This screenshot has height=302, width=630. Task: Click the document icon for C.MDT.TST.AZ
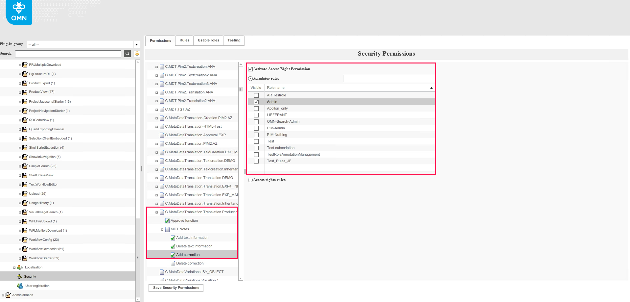tap(162, 109)
